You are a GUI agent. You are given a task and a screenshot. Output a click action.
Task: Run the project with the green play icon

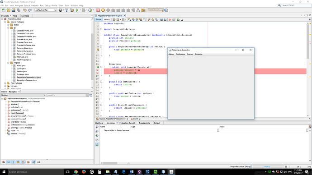77,10
